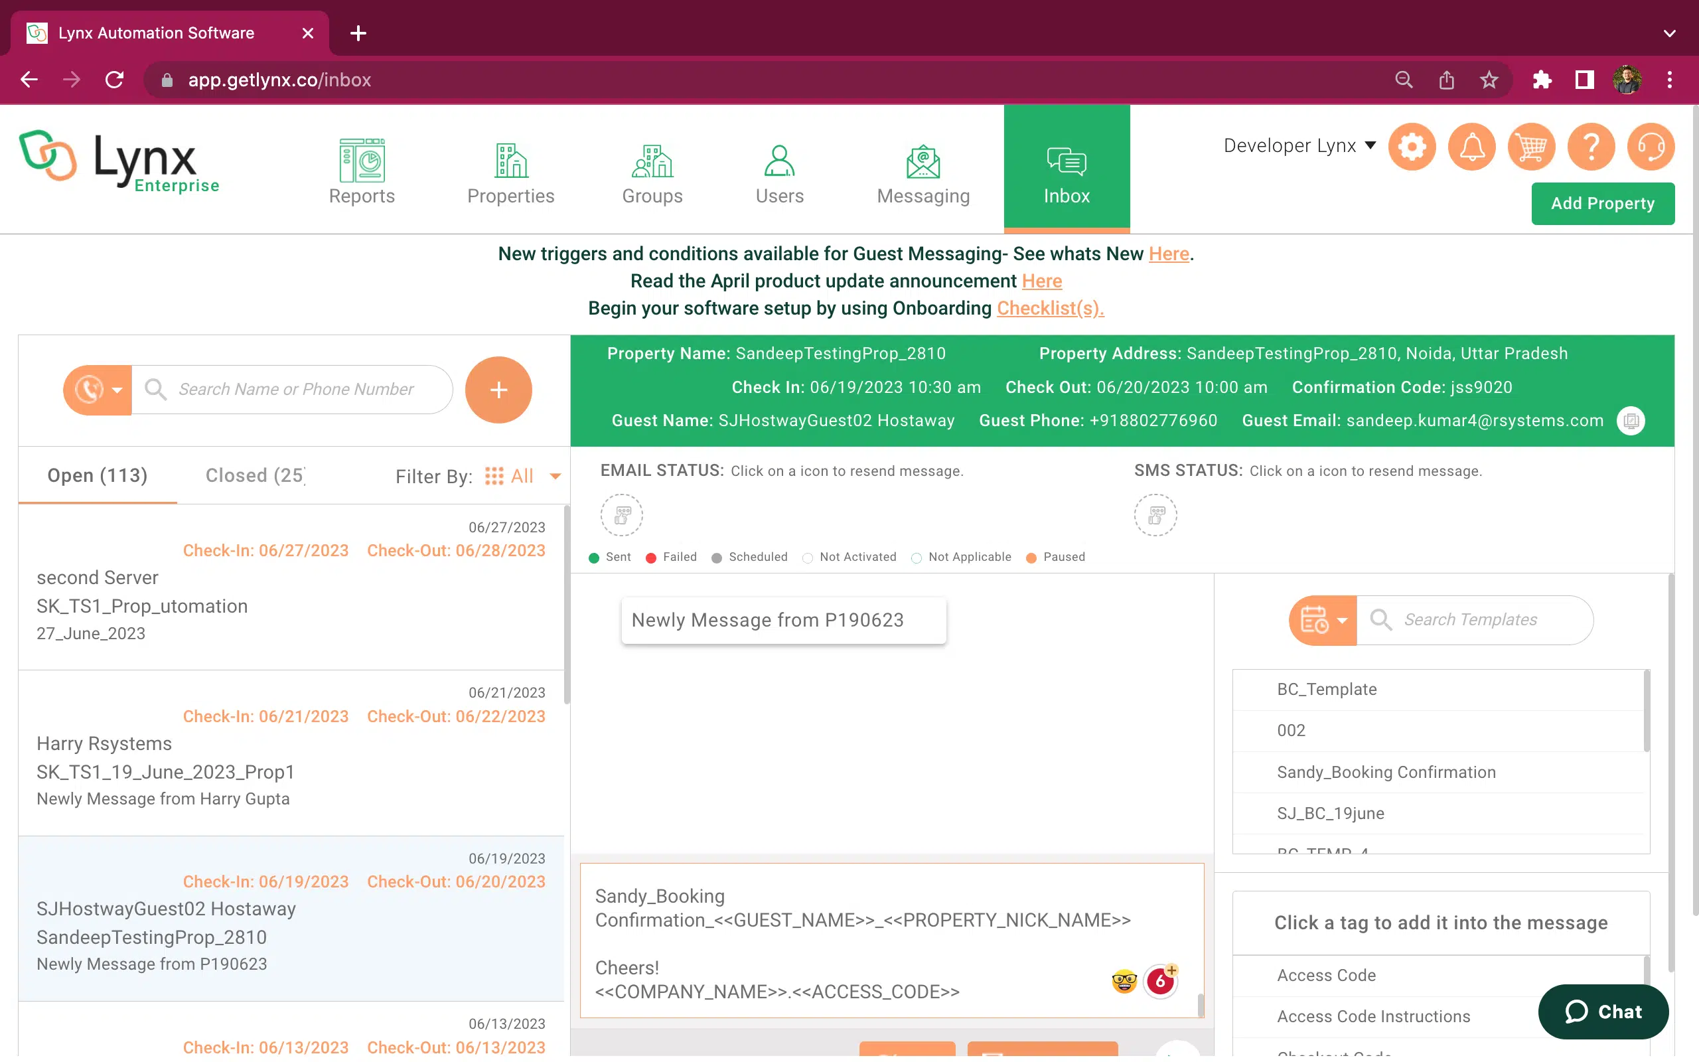This screenshot has height=1062, width=1699.
Task: Select the Inbox tab
Action: coord(1067,169)
